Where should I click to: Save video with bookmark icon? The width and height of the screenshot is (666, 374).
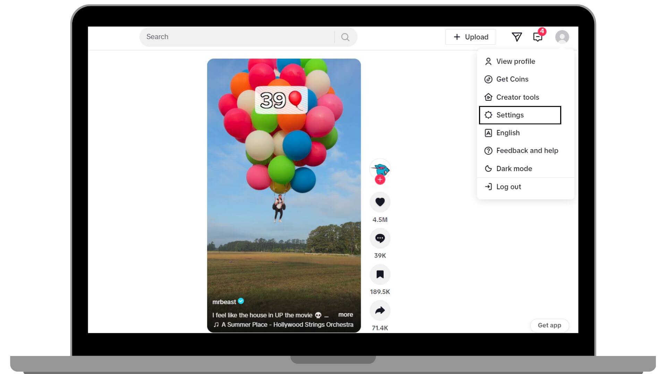(x=380, y=274)
